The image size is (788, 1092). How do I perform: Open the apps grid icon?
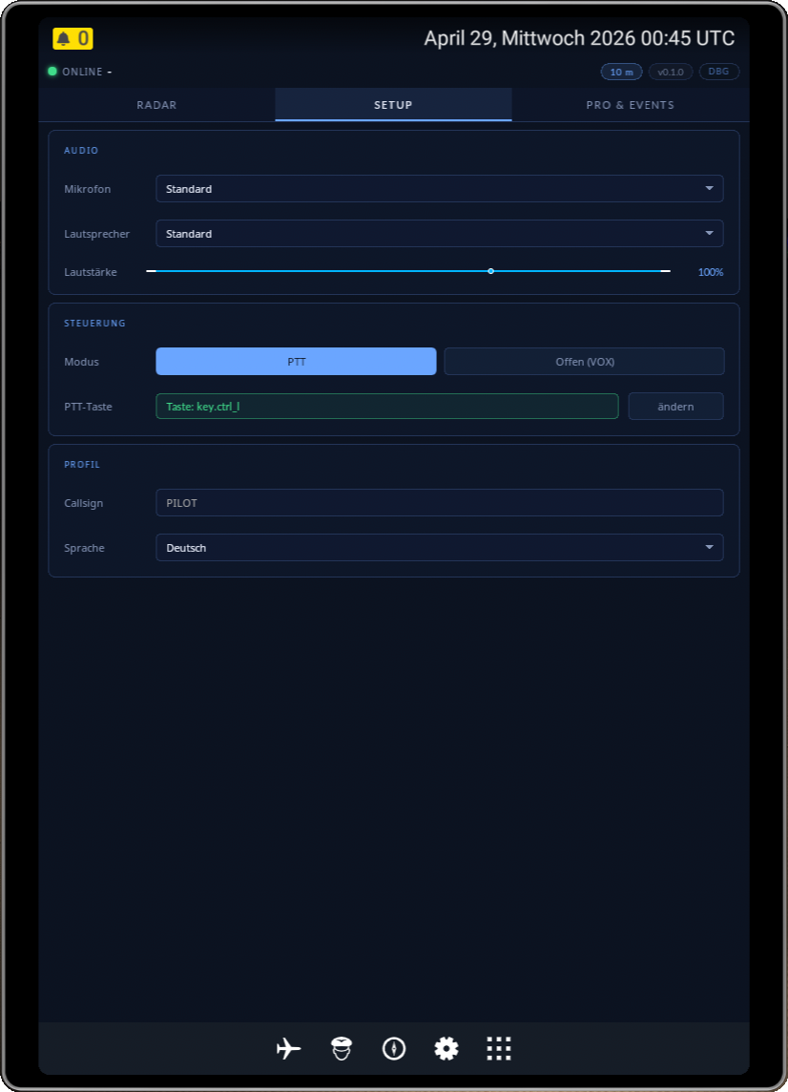point(499,1048)
